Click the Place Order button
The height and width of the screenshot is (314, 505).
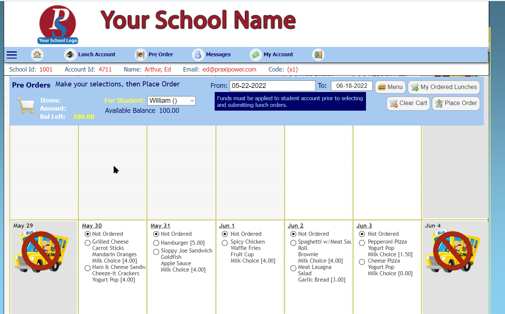(x=456, y=103)
